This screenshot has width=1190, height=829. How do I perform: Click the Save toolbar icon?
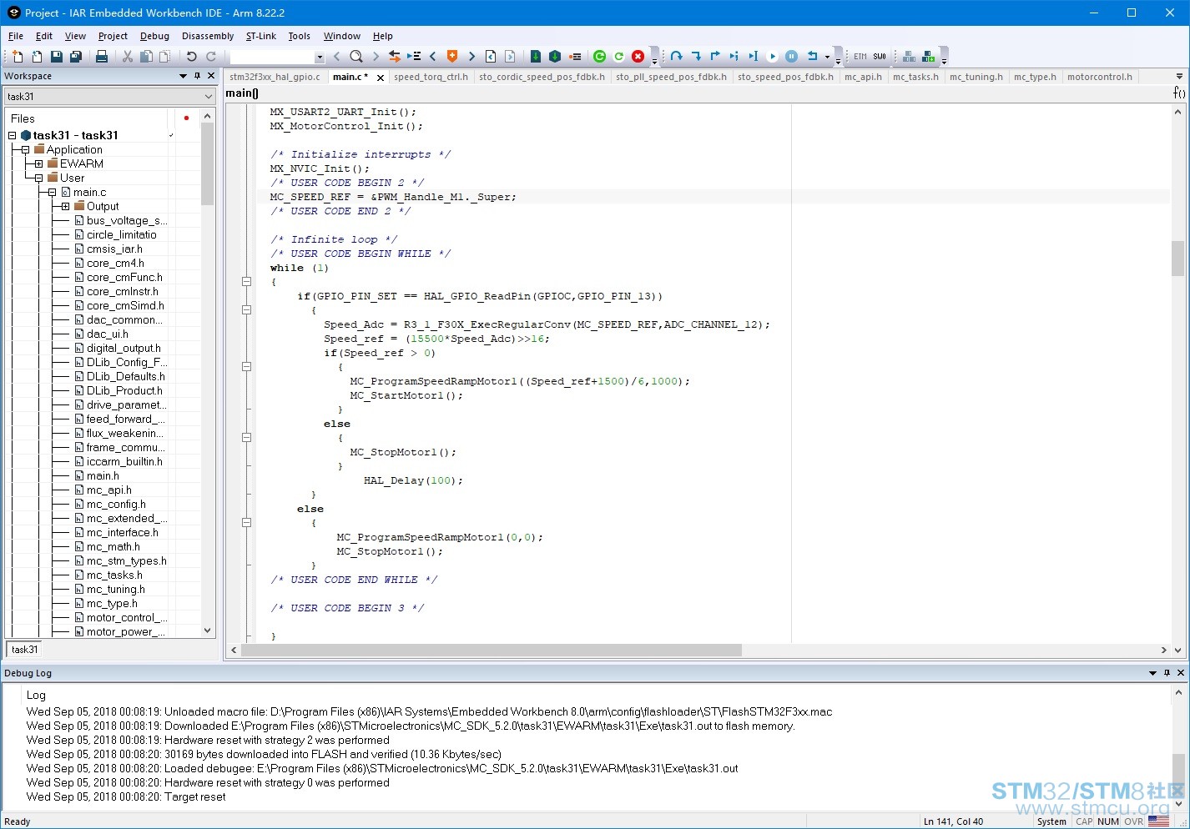(x=56, y=57)
